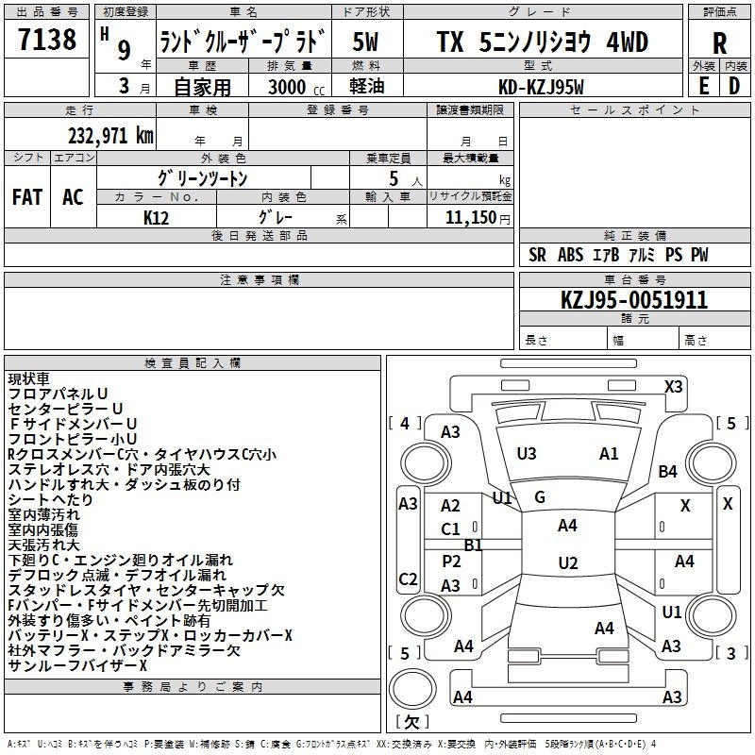
Task: Select the note デフロック点滅・デフオイル漏れ
Action: (x=117, y=576)
